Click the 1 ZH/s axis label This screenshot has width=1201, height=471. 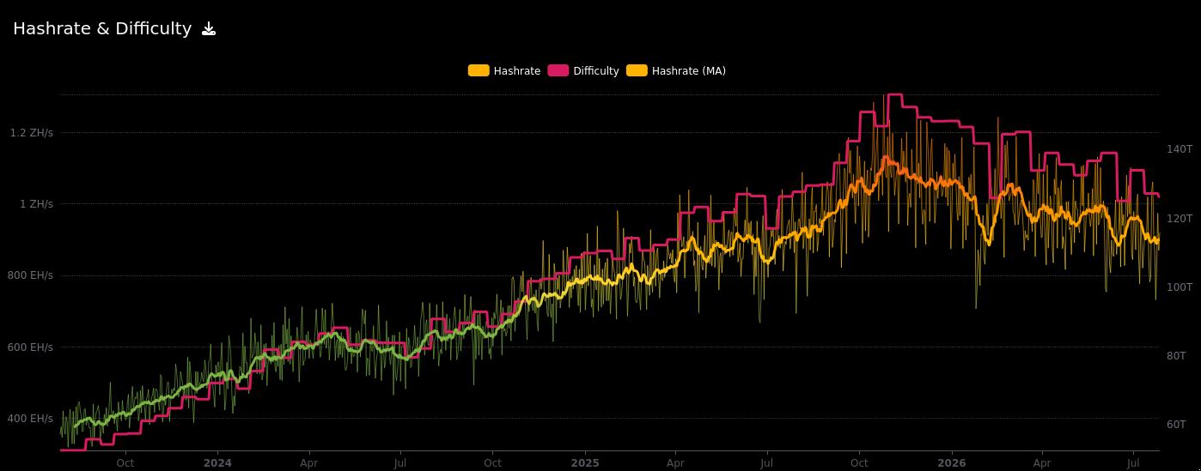[x=37, y=204]
